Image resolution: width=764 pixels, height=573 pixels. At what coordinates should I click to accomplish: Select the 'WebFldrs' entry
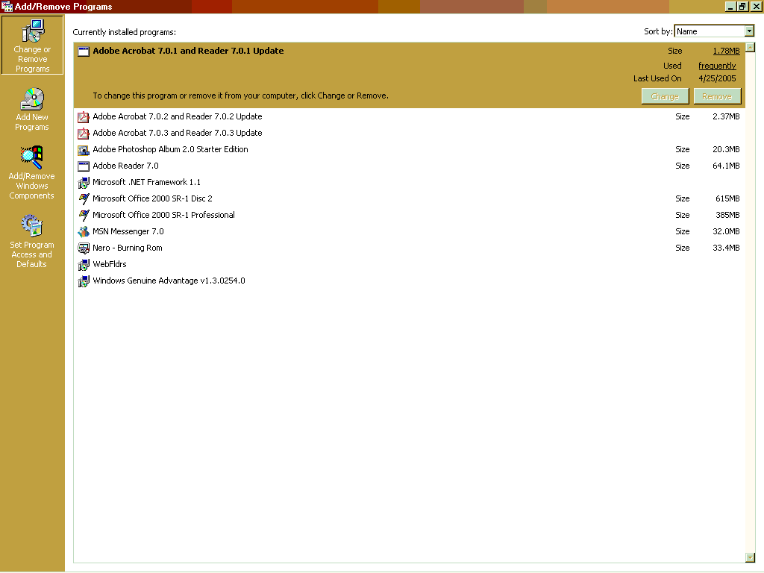(x=410, y=264)
